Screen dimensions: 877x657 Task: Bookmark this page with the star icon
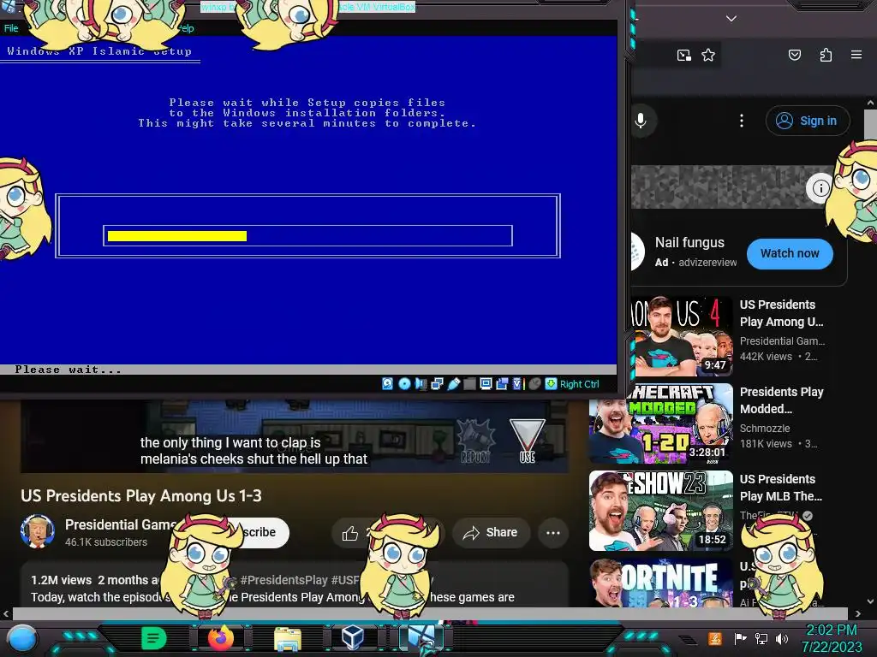708,55
